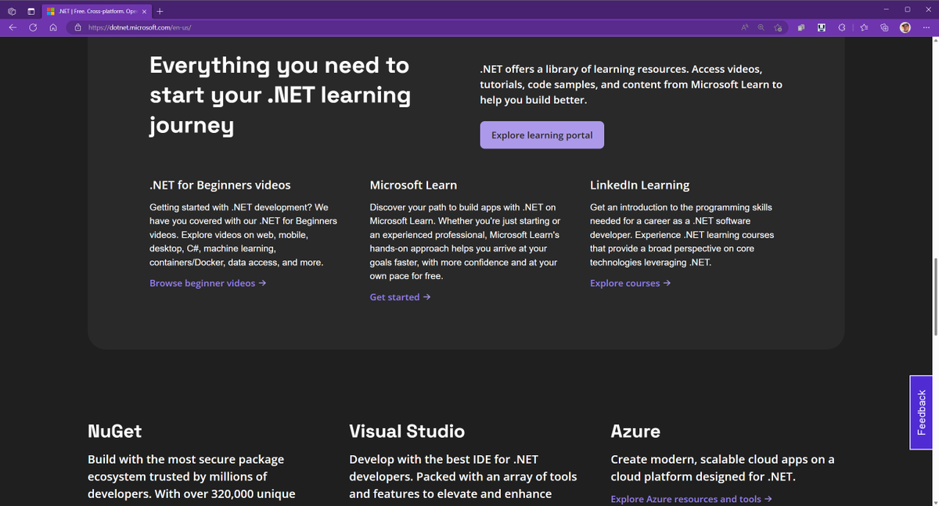The image size is (939, 506).
Task: Click the Build with the most secure package text
Action: coord(192,476)
